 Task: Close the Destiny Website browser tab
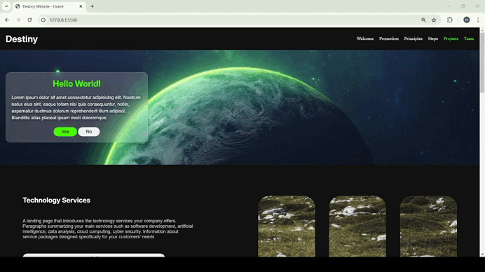tap(81, 6)
